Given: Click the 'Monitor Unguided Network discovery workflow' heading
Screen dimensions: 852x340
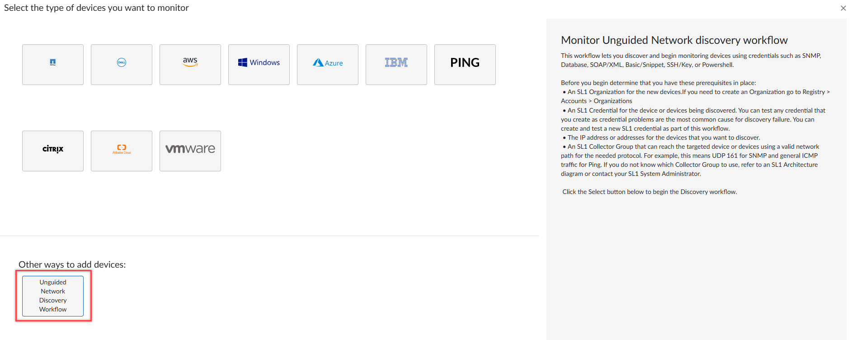Looking at the screenshot, I should 674,40.
